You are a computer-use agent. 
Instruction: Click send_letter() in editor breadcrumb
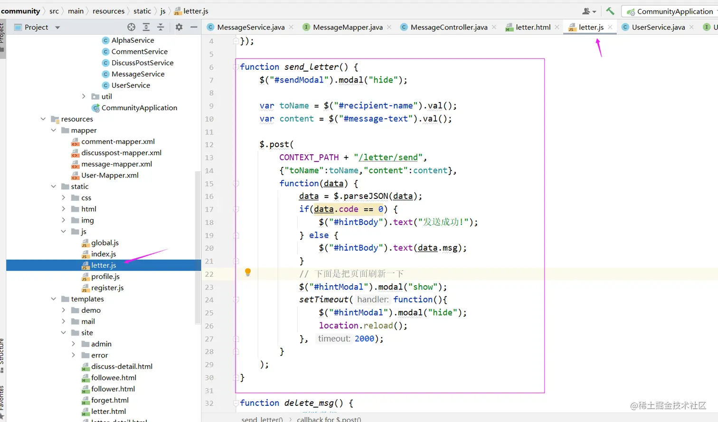coord(262,419)
